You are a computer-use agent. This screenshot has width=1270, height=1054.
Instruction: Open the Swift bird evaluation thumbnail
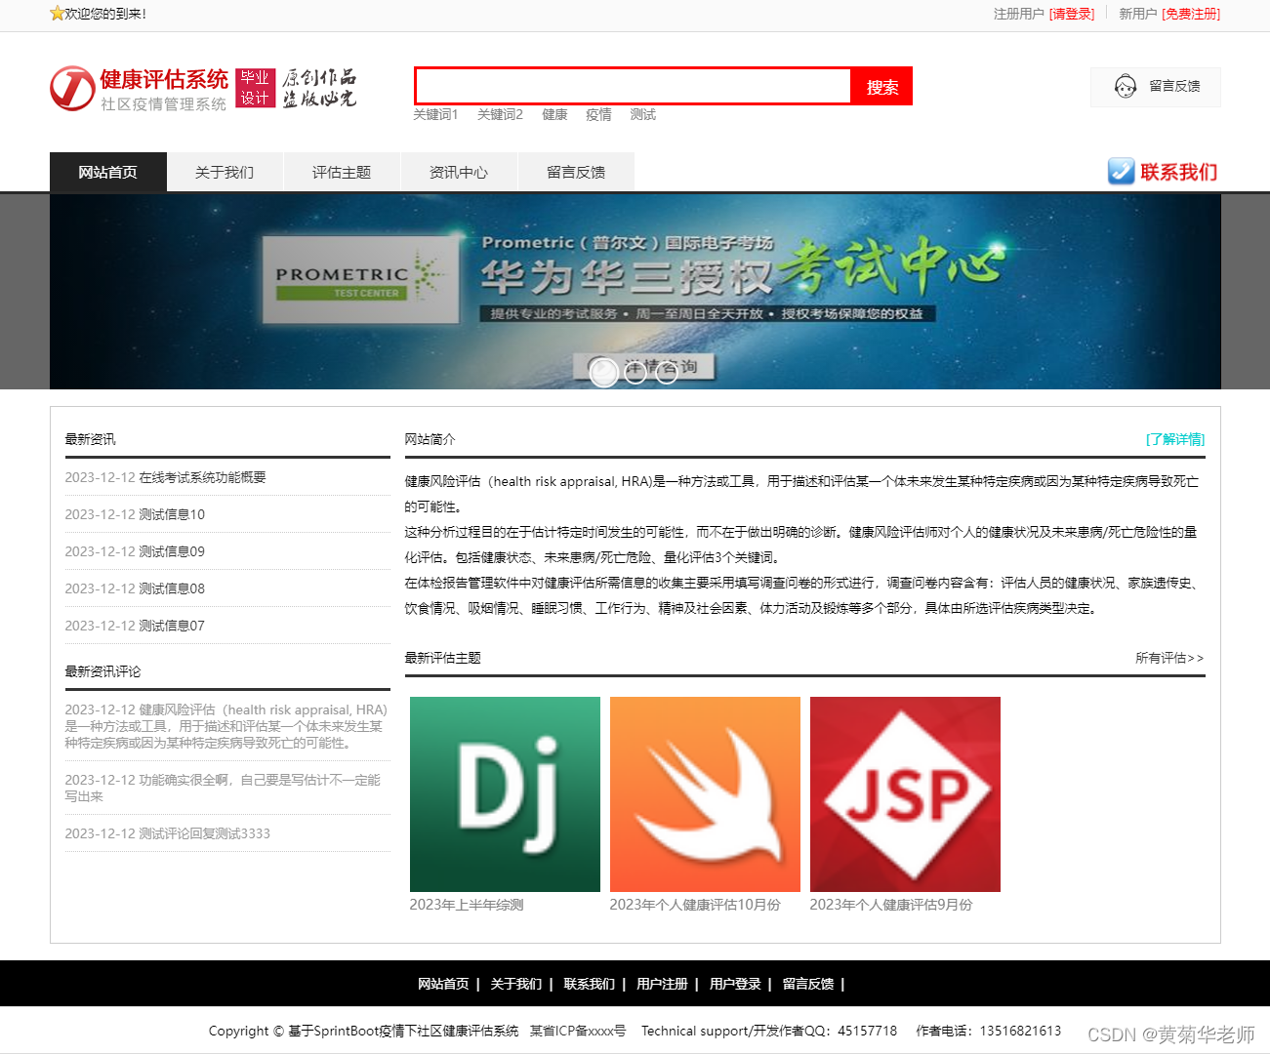click(x=705, y=794)
